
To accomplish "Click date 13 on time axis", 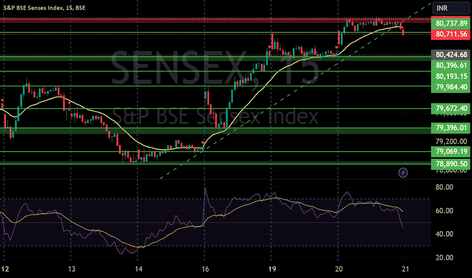I will [71, 269].
